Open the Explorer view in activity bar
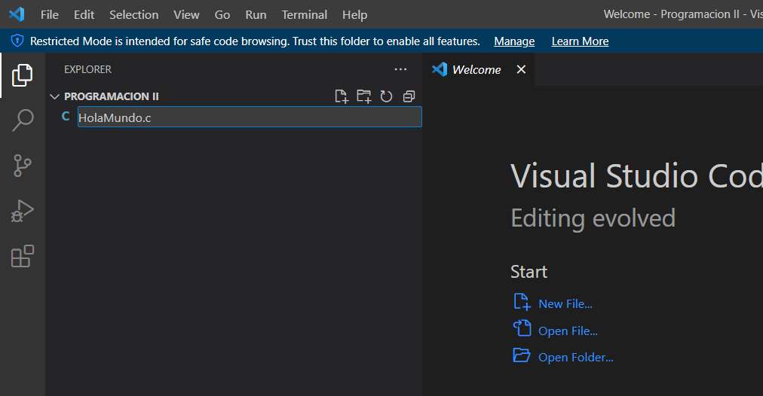763x396 pixels. [23, 75]
